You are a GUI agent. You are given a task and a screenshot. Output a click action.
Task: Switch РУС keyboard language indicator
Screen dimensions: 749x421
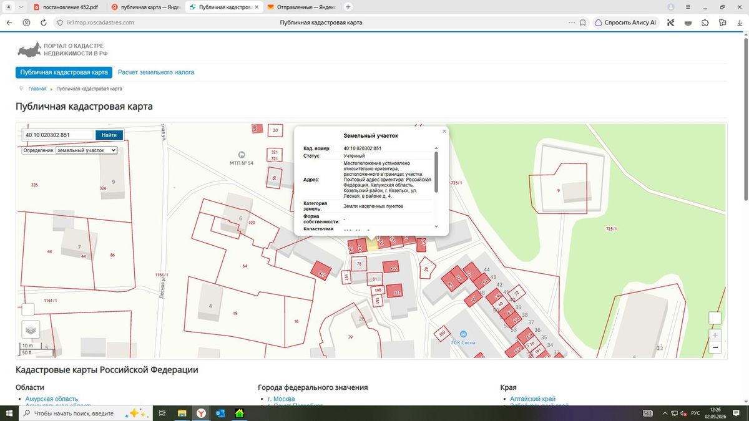coord(695,413)
